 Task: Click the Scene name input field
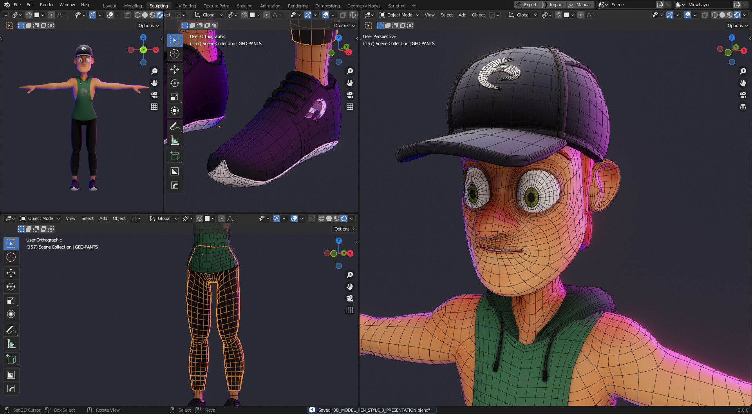(633, 5)
